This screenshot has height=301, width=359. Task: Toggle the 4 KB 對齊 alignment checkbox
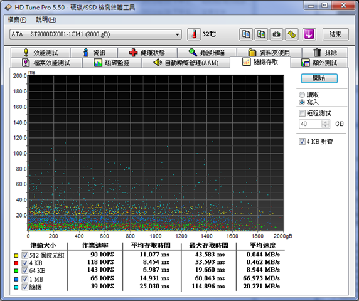coord(302,141)
